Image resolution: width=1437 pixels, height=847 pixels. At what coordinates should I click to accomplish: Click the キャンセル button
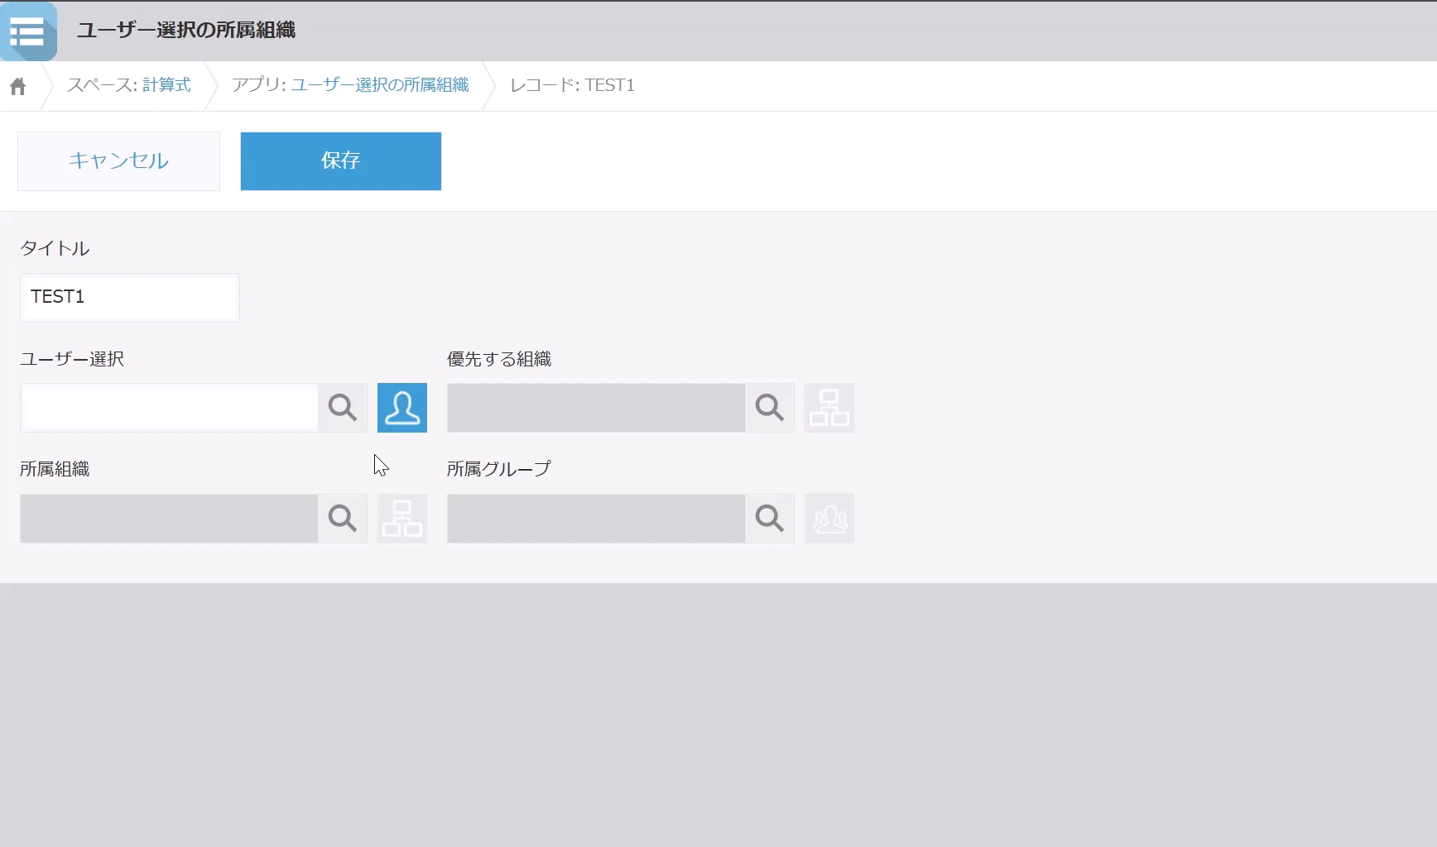point(119,161)
